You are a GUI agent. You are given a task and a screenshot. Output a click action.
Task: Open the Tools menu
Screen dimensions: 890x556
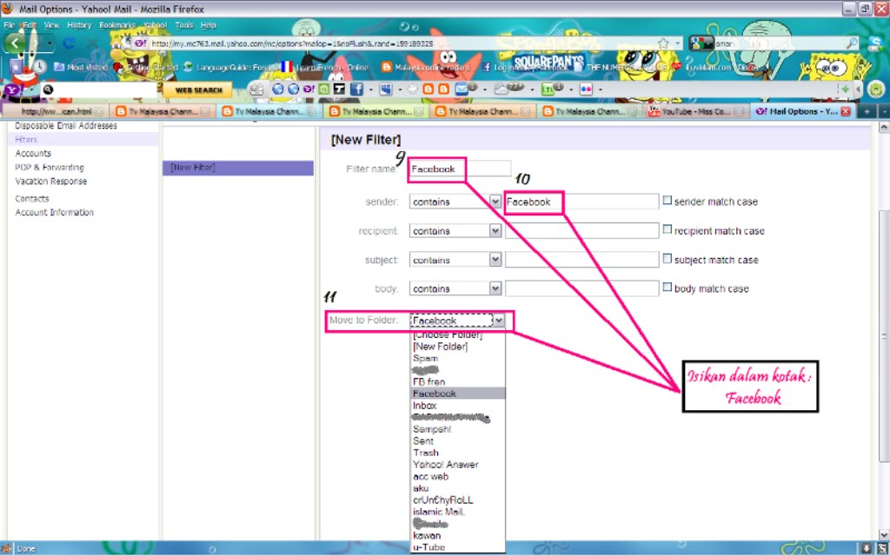click(x=184, y=25)
